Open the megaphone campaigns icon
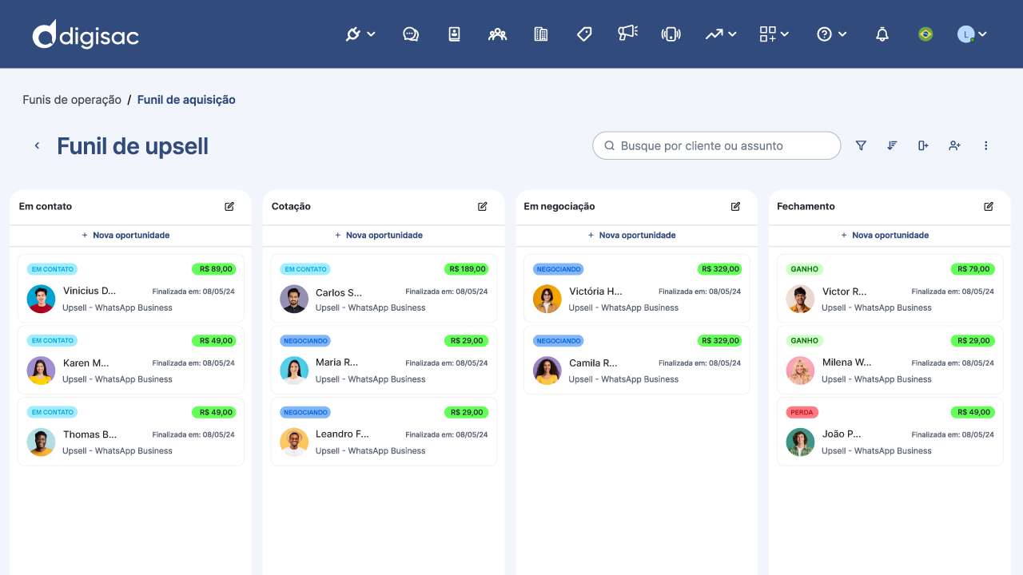The image size is (1023, 575). coord(627,34)
